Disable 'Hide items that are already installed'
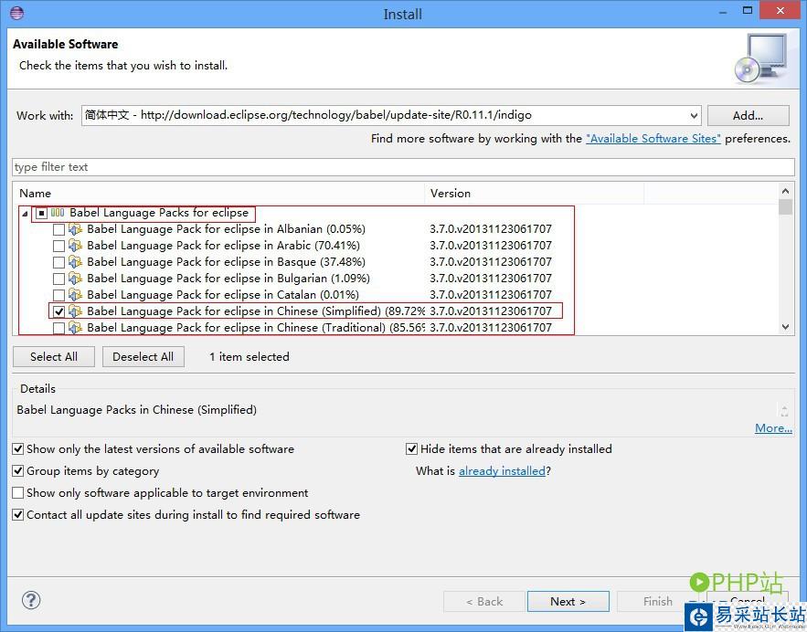 (412, 449)
